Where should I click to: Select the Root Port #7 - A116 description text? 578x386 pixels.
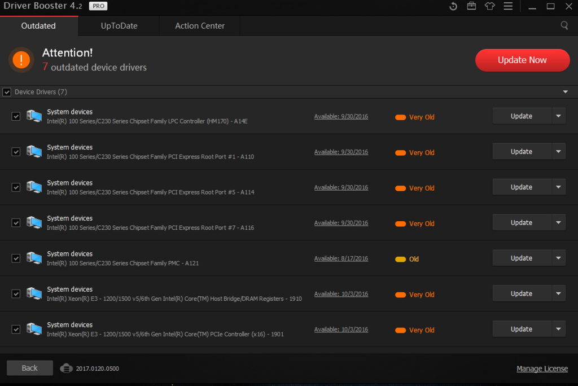point(150,228)
